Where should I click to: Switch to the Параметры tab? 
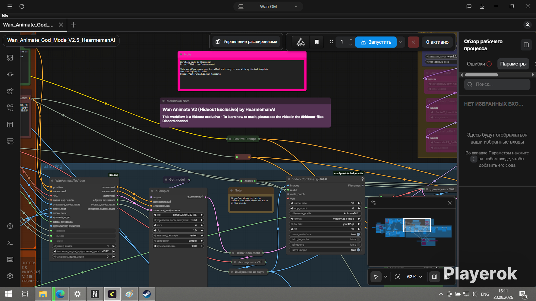tap(513, 64)
